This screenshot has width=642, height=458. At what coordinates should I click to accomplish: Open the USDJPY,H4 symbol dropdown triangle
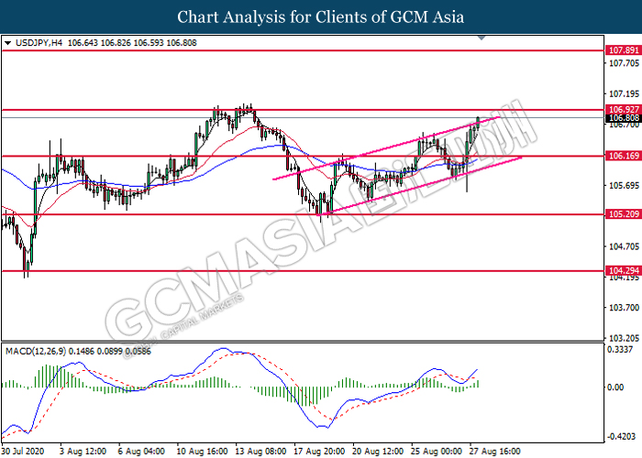tap(7, 43)
